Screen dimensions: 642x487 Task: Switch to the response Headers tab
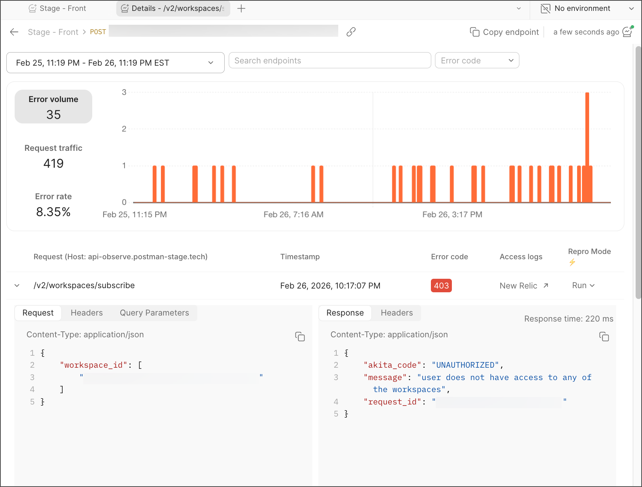(x=397, y=313)
